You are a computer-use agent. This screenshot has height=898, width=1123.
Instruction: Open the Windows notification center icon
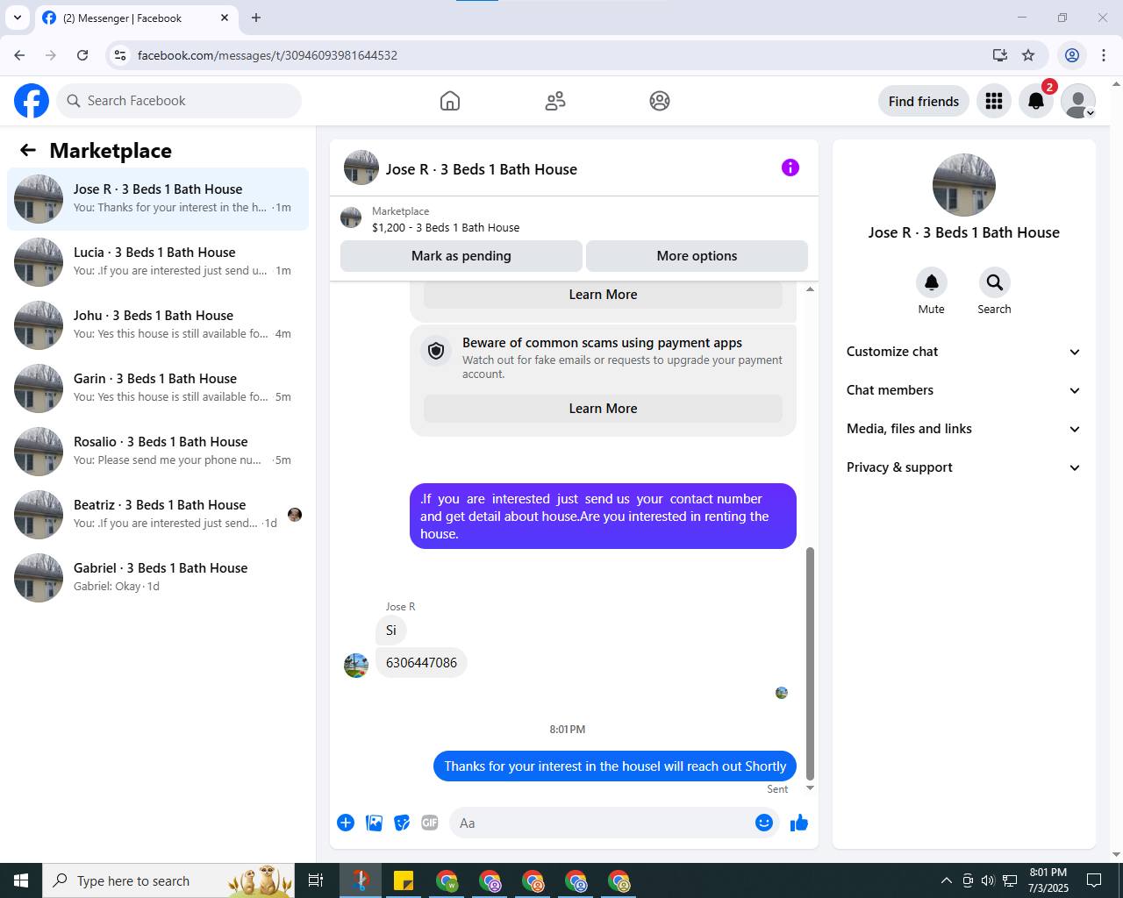pyautogui.click(x=1094, y=880)
